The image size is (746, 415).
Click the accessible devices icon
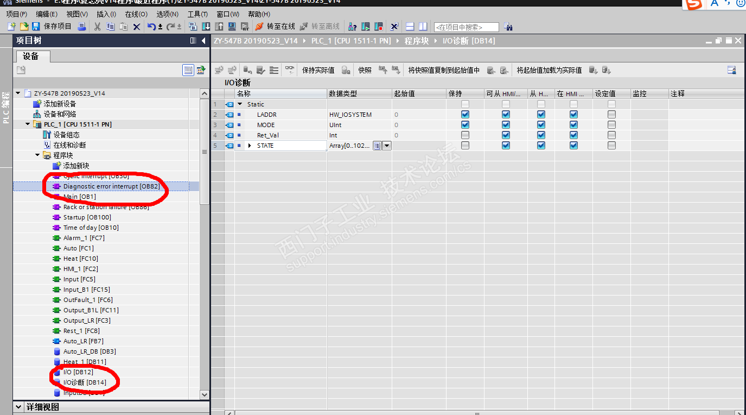(353, 27)
